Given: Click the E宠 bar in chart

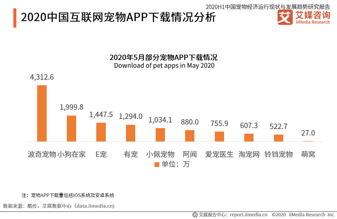Looking at the screenshot, I should point(101,132).
